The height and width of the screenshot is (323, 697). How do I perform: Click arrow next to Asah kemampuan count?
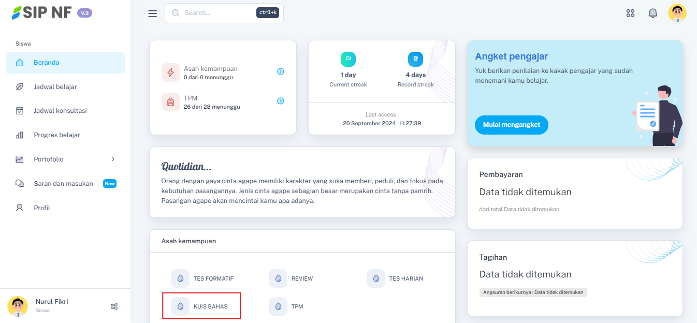pyautogui.click(x=280, y=72)
